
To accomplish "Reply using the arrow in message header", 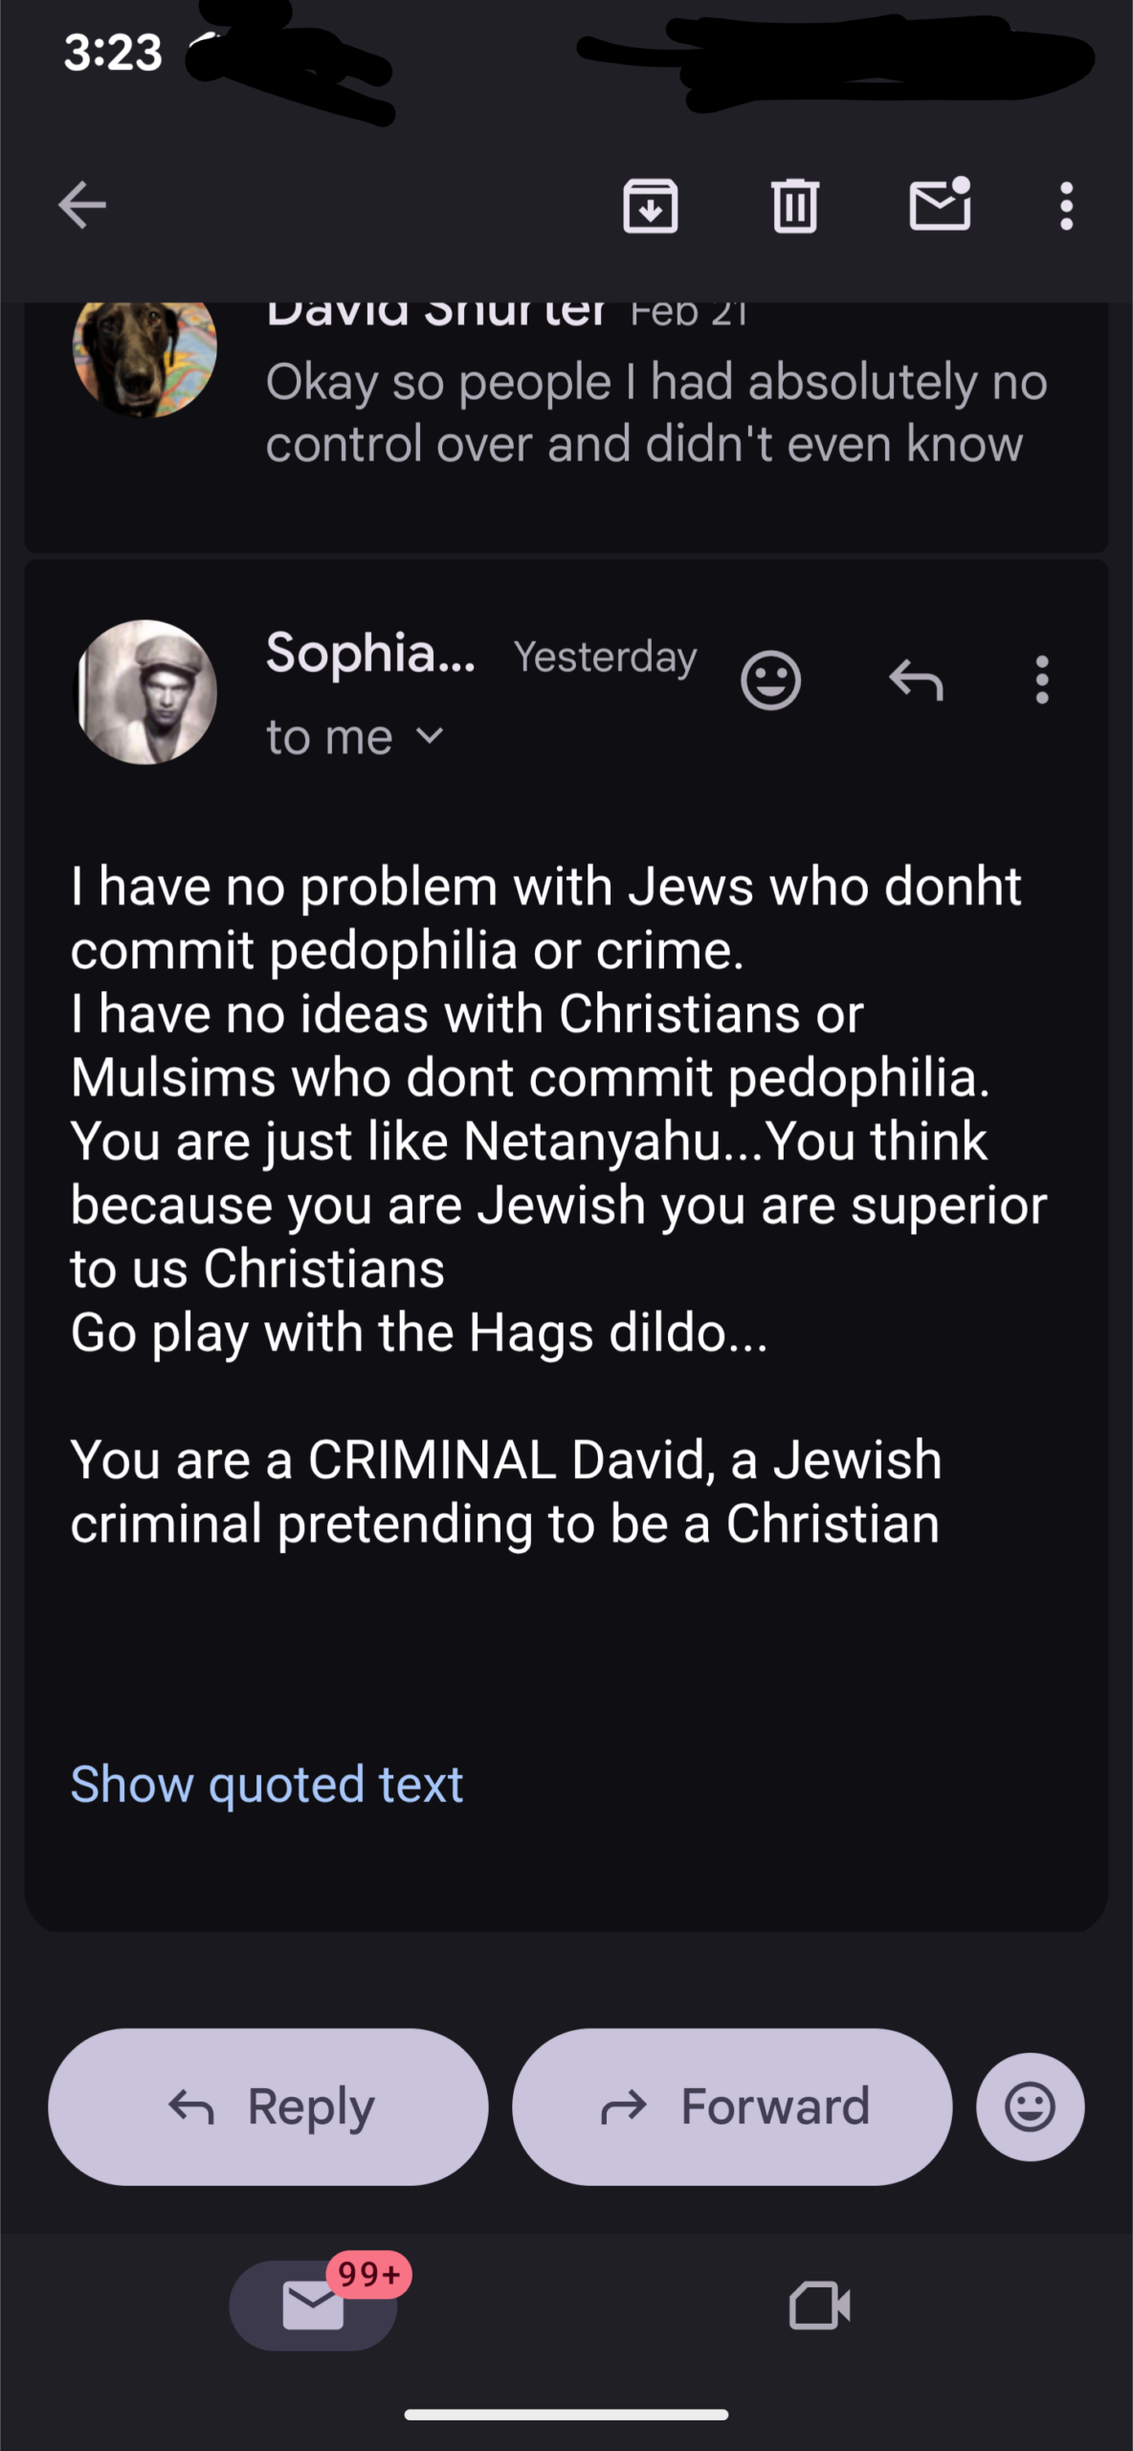I will 916,680.
